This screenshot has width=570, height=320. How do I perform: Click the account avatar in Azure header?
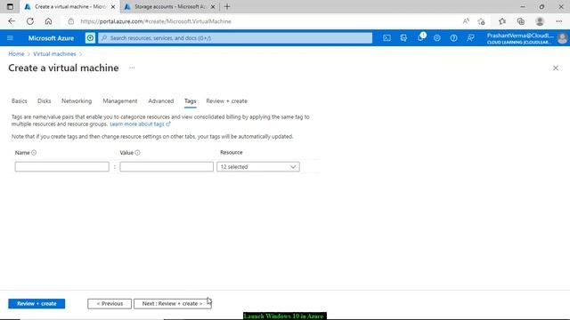(562, 37)
